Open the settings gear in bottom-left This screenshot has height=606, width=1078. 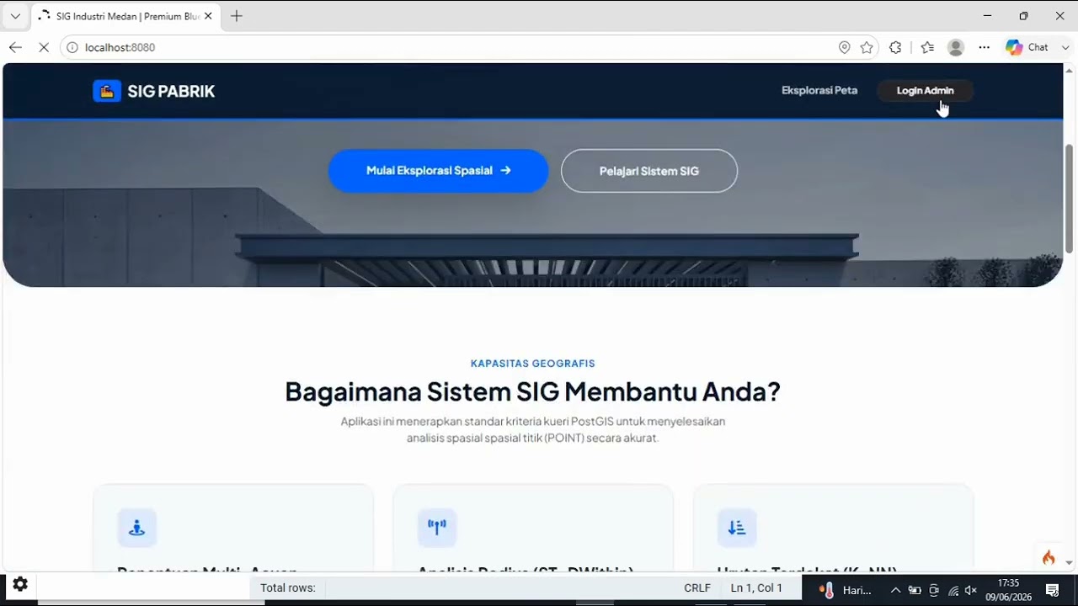[20, 584]
